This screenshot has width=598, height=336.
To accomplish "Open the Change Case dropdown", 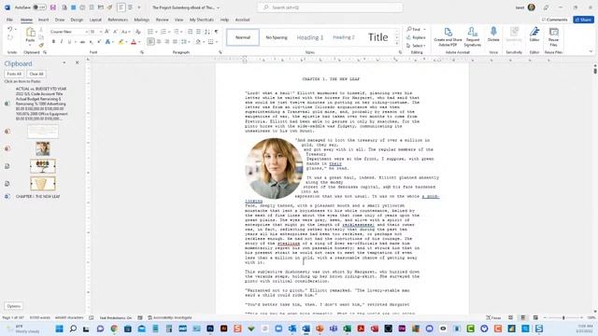I will pos(126,32).
